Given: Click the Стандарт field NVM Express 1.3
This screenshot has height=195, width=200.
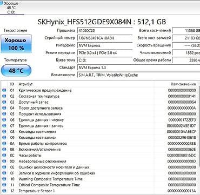Looking at the screenshot, I should [138, 68].
